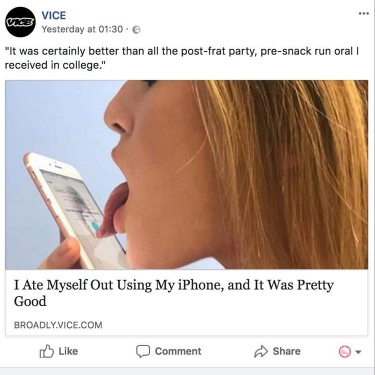The image size is (375, 375).
Task: Click the public globe privacy icon
Action: point(135,29)
